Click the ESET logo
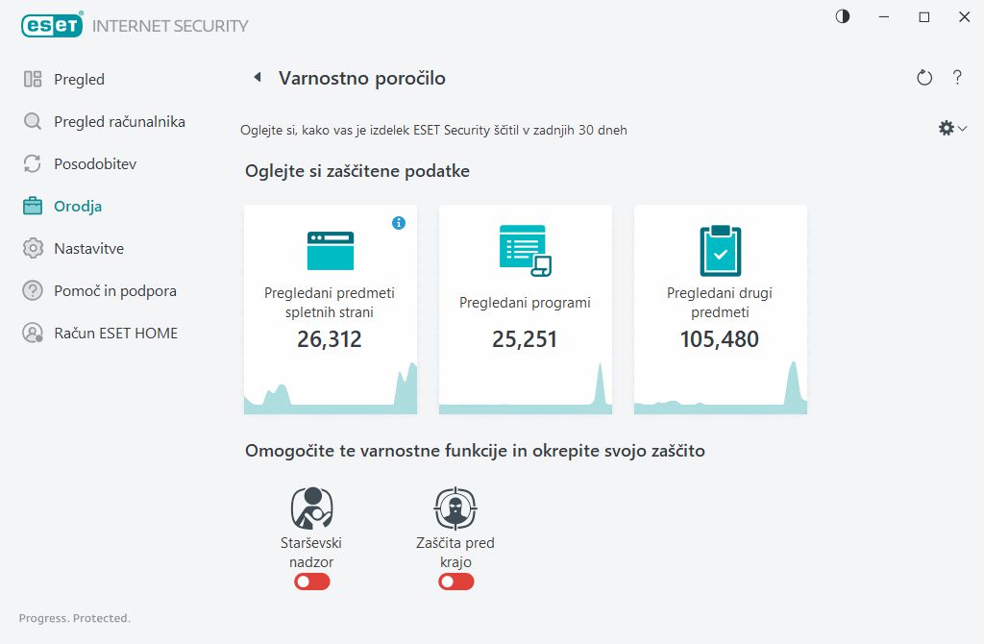 pos(50,26)
